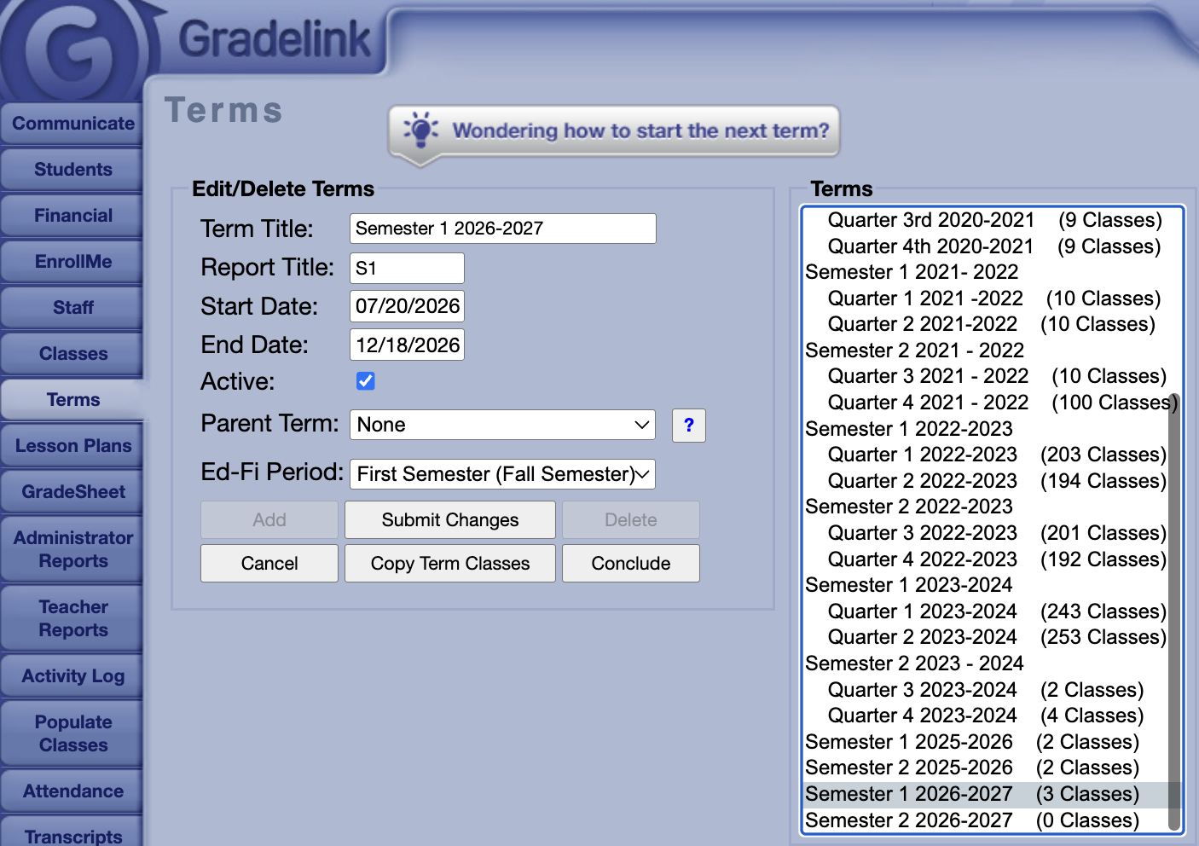This screenshot has width=1199, height=846.
Task: Go to the Students section
Action: [x=72, y=170]
